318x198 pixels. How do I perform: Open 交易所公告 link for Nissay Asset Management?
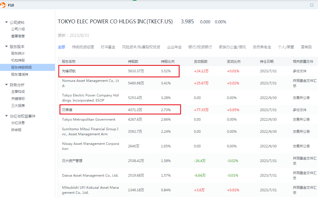(x=301, y=146)
